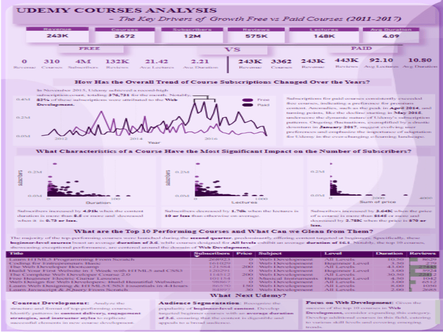
Task: Select row Free Beginner Electric Guitar Lessons
Action: coord(222,278)
